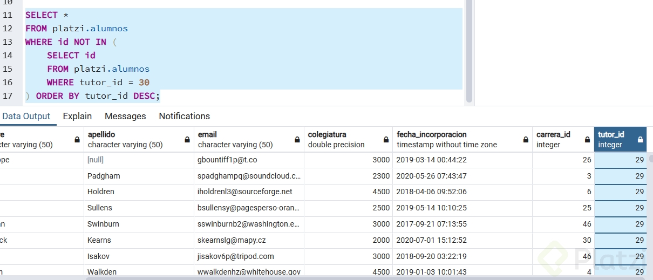Click the Isakov apellido cell
This screenshot has width=653, height=280.
click(139, 257)
